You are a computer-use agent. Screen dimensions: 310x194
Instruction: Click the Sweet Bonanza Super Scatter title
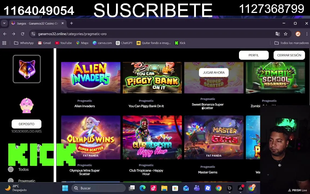click(207, 106)
